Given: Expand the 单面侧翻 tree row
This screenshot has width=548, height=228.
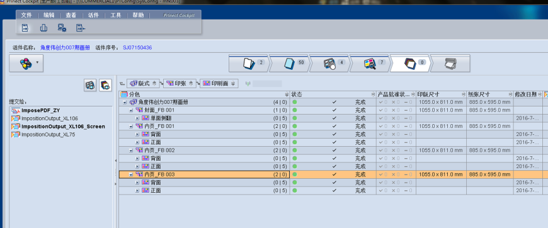Looking at the screenshot, I should (x=137, y=118).
